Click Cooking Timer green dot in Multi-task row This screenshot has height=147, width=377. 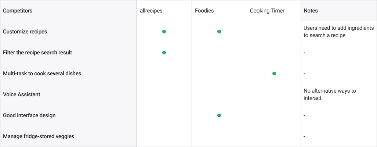click(x=274, y=73)
